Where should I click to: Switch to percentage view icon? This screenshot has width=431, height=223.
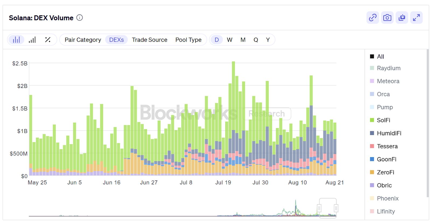pos(48,40)
